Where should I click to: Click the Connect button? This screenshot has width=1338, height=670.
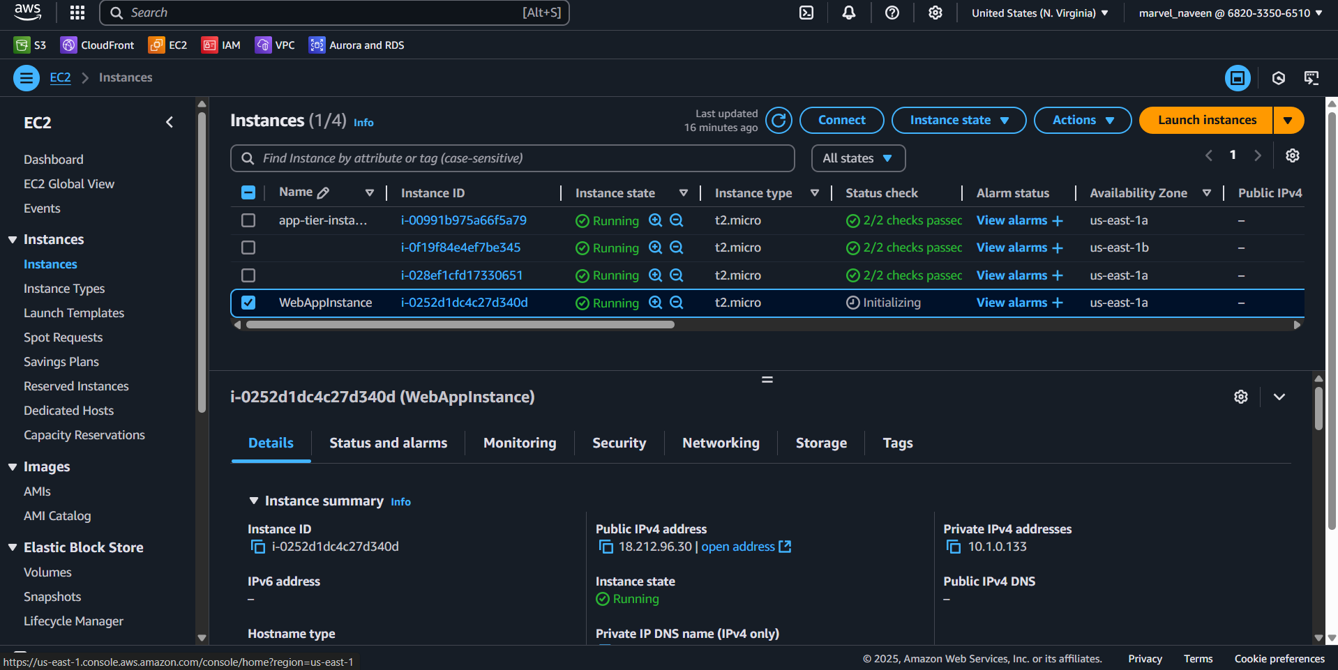(841, 120)
